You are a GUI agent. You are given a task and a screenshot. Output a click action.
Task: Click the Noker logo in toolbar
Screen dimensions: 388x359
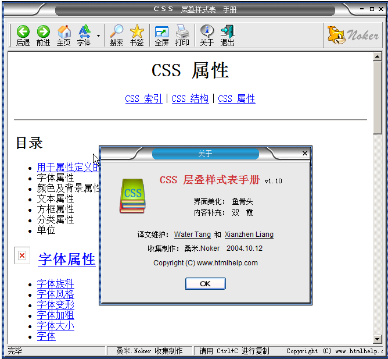coord(353,35)
